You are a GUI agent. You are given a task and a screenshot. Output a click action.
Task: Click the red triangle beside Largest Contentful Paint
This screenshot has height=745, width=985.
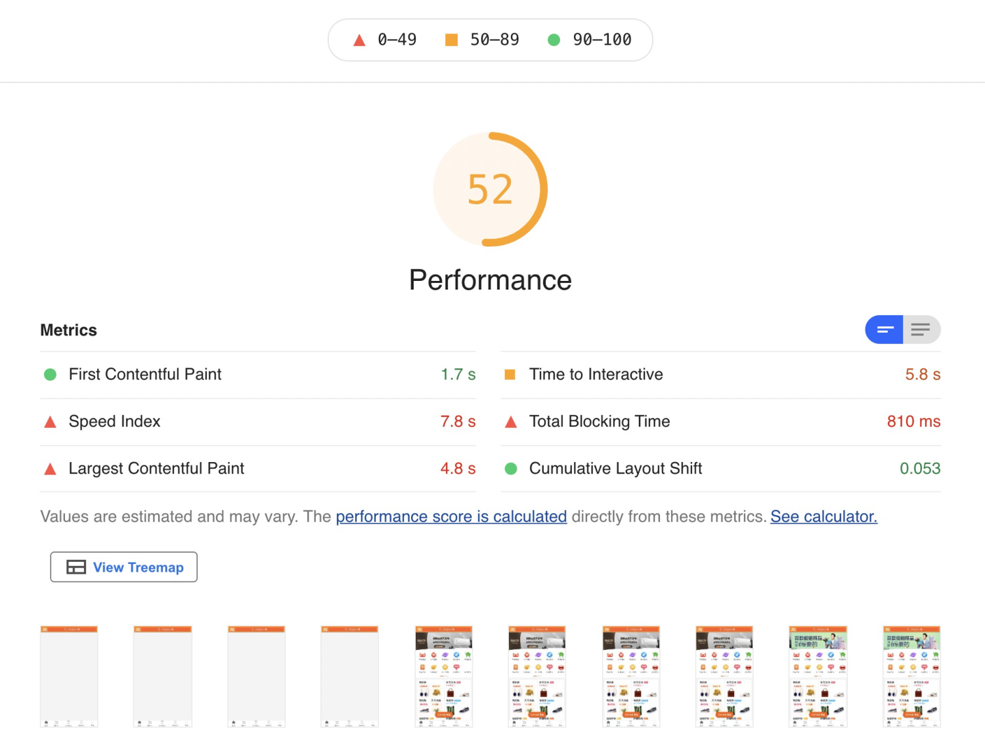50,469
